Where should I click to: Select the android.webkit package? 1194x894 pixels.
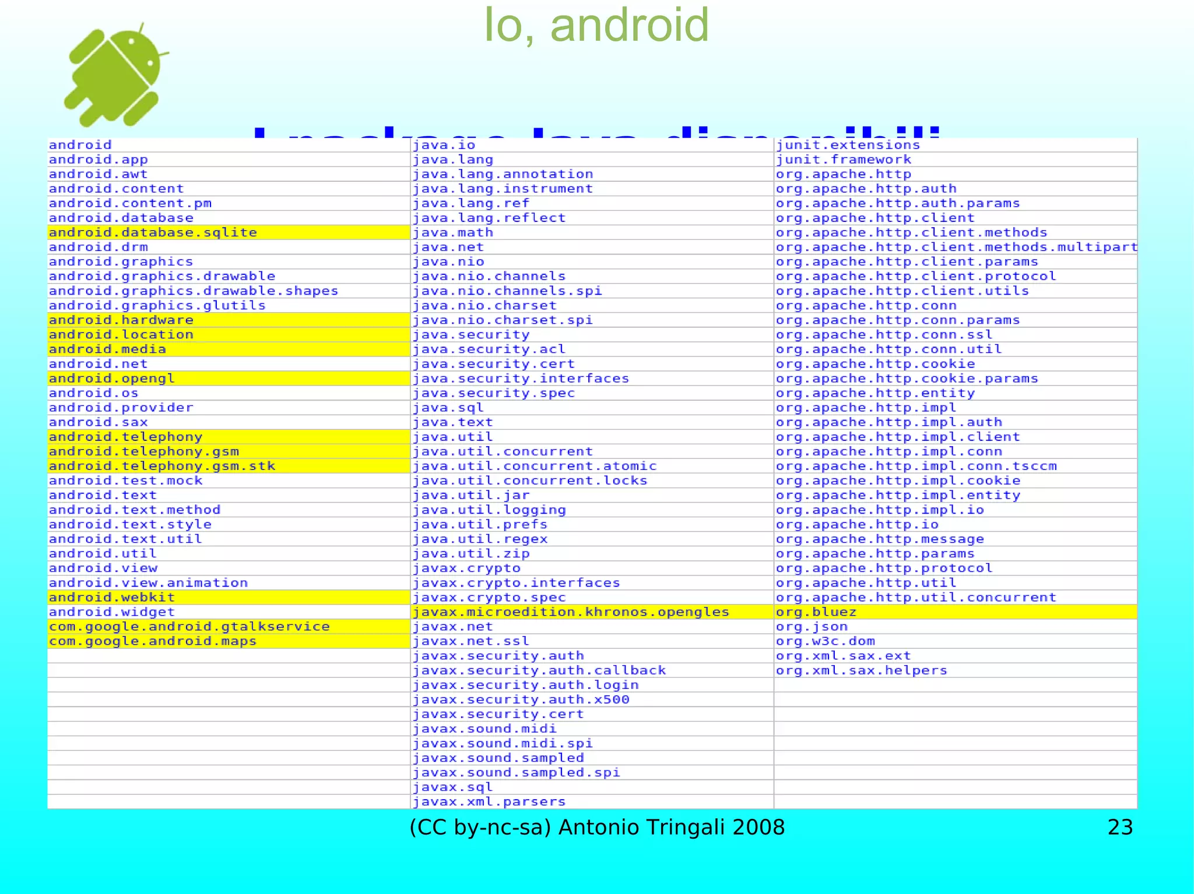click(x=229, y=598)
